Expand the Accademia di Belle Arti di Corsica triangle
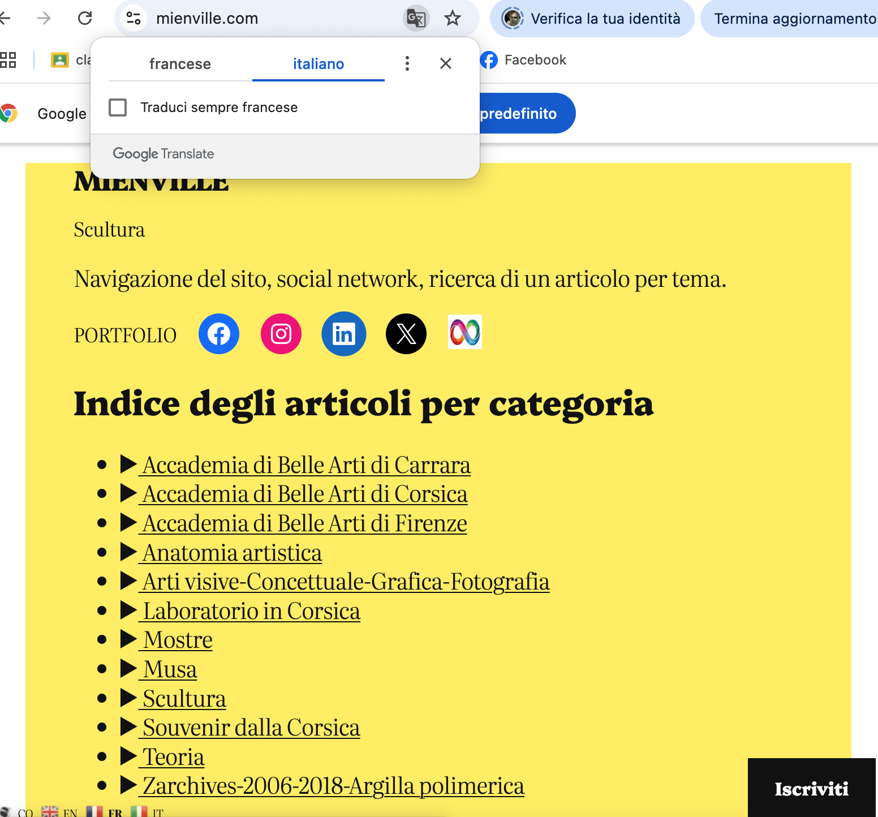 128,493
